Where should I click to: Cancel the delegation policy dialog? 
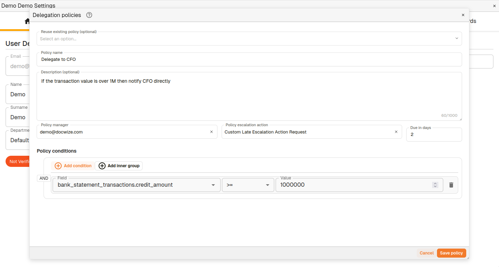[x=426, y=253]
